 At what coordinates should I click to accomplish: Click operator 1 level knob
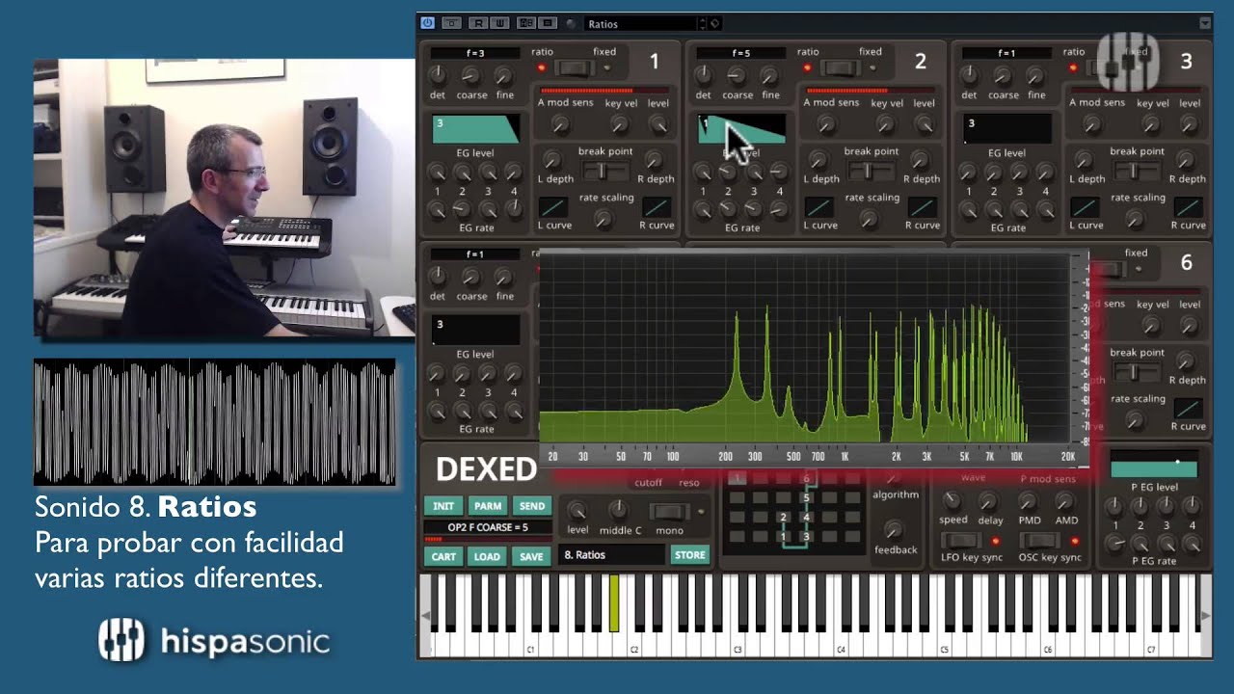[x=658, y=123]
